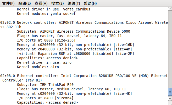172x105 pixels.
Task: Open the 帮助(H) menu
Action: pyautogui.click(x=90, y=3)
